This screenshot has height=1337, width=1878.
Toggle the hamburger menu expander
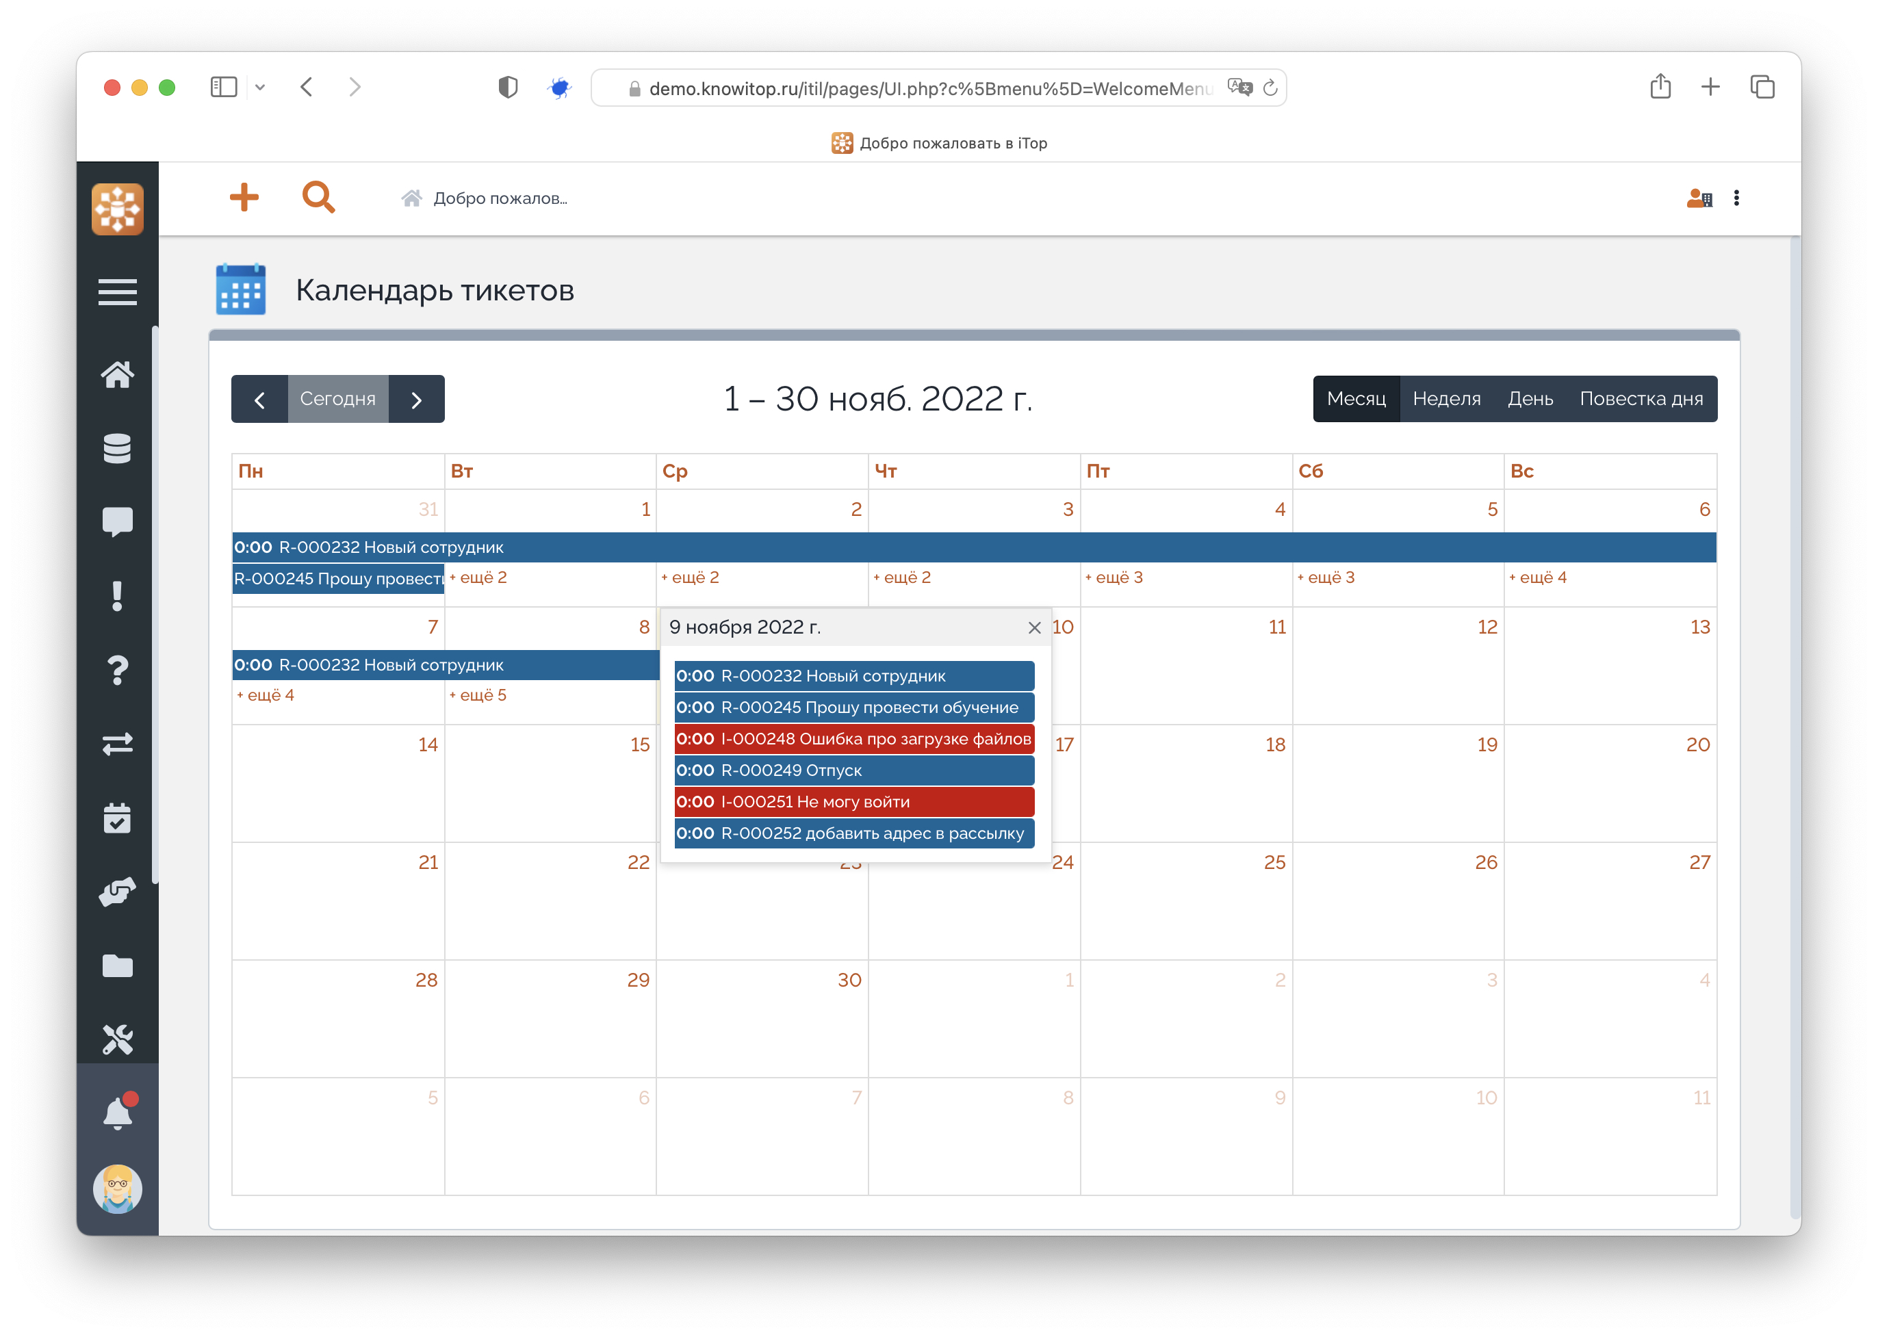[x=117, y=292]
